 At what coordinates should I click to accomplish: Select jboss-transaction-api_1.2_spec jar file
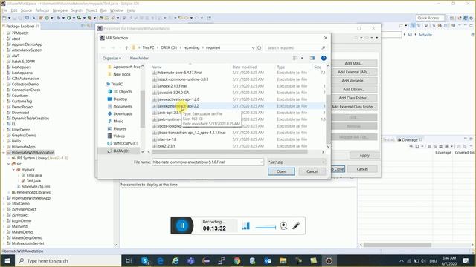pos(192,133)
